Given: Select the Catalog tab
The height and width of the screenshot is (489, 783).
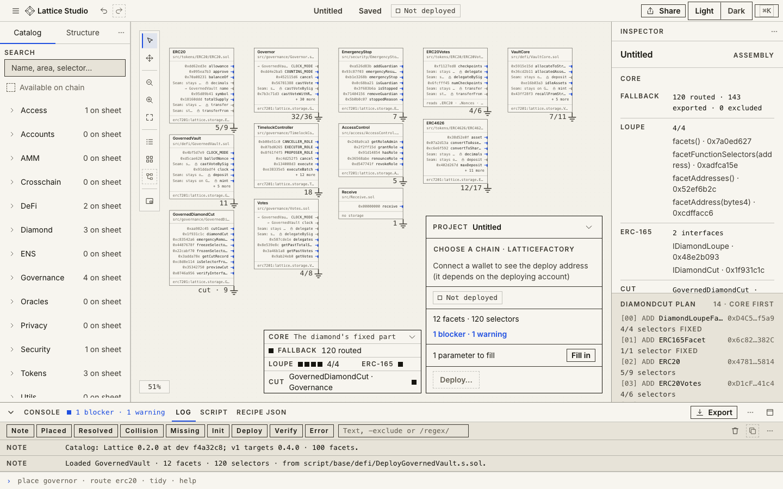Looking at the screenshot, I should tap(28, 33).
